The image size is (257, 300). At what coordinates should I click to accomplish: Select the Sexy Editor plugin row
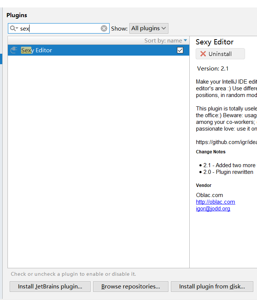[98, 50]
